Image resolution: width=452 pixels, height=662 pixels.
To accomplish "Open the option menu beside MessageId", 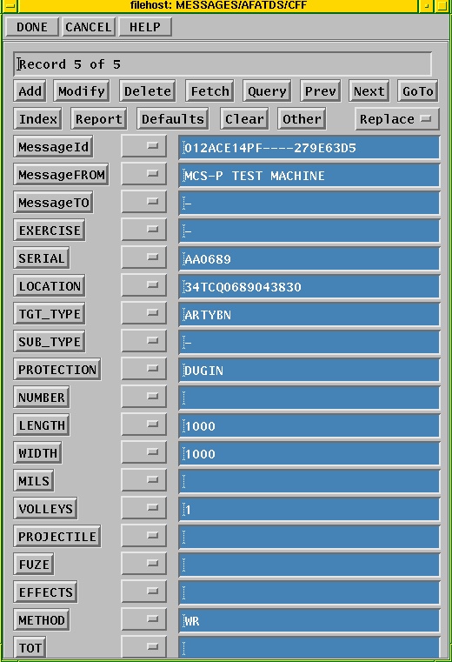I will tap(144, 146).
